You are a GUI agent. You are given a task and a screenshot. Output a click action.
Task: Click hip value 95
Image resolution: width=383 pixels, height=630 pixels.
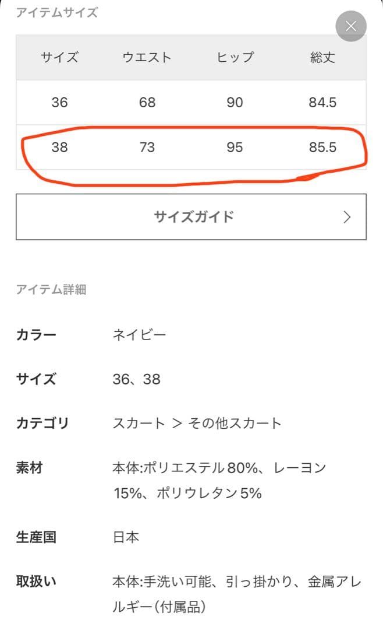235,147
